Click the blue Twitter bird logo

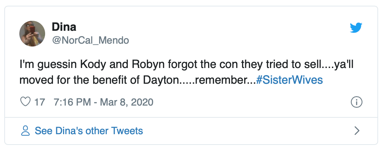(x=356, y=28)
